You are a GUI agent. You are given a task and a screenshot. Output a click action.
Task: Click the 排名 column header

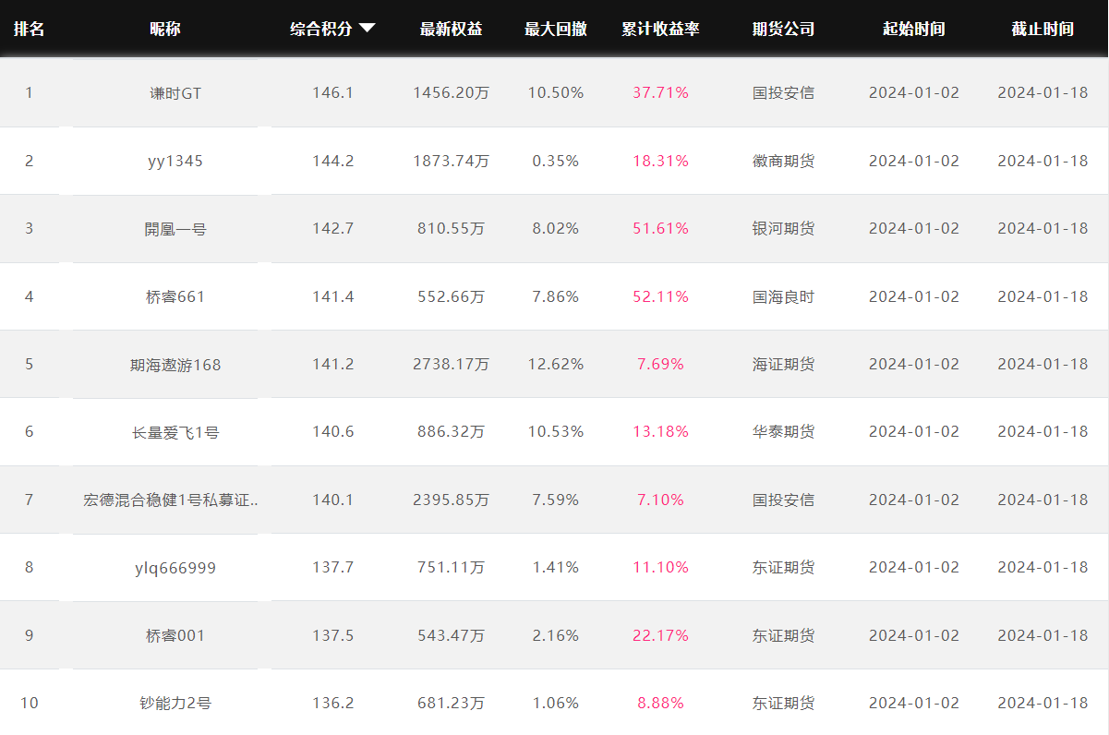(x=29, y=29)
